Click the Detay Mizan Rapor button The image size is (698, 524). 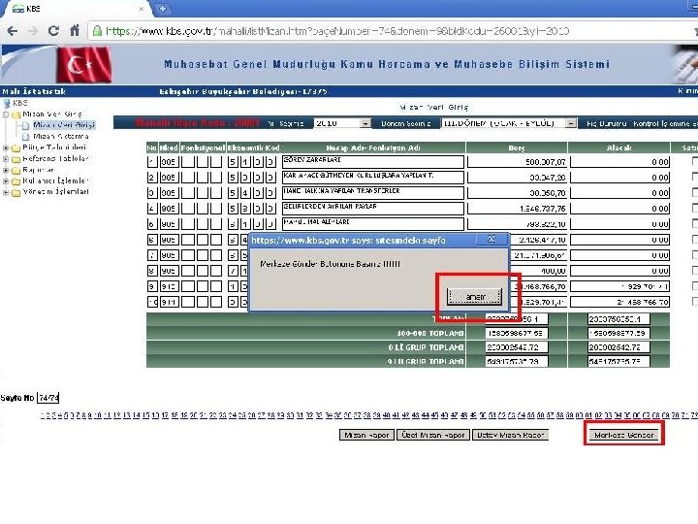(510, 435)
